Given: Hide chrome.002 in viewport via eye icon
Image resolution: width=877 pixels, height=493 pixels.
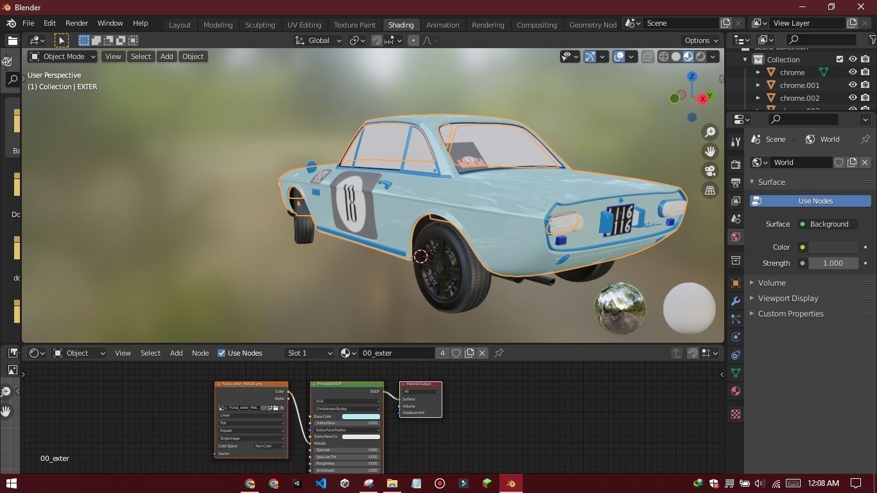Looking at the screenshot, I should [853, 98].
